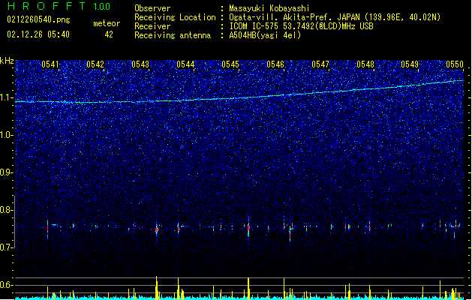Click the 1.0 frequency axis label
472x300 pixels.
click(x=7, y=135)
